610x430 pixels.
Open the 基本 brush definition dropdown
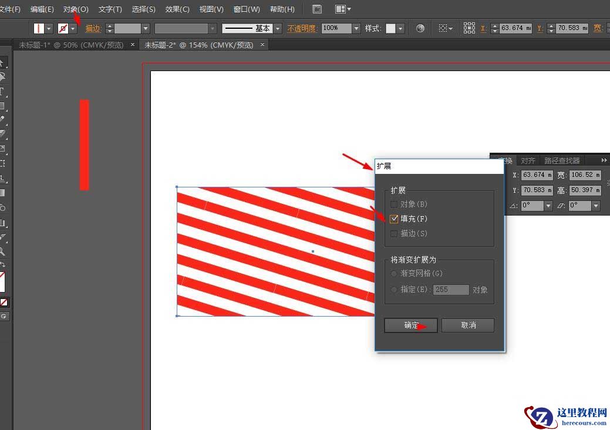[277, 28]
